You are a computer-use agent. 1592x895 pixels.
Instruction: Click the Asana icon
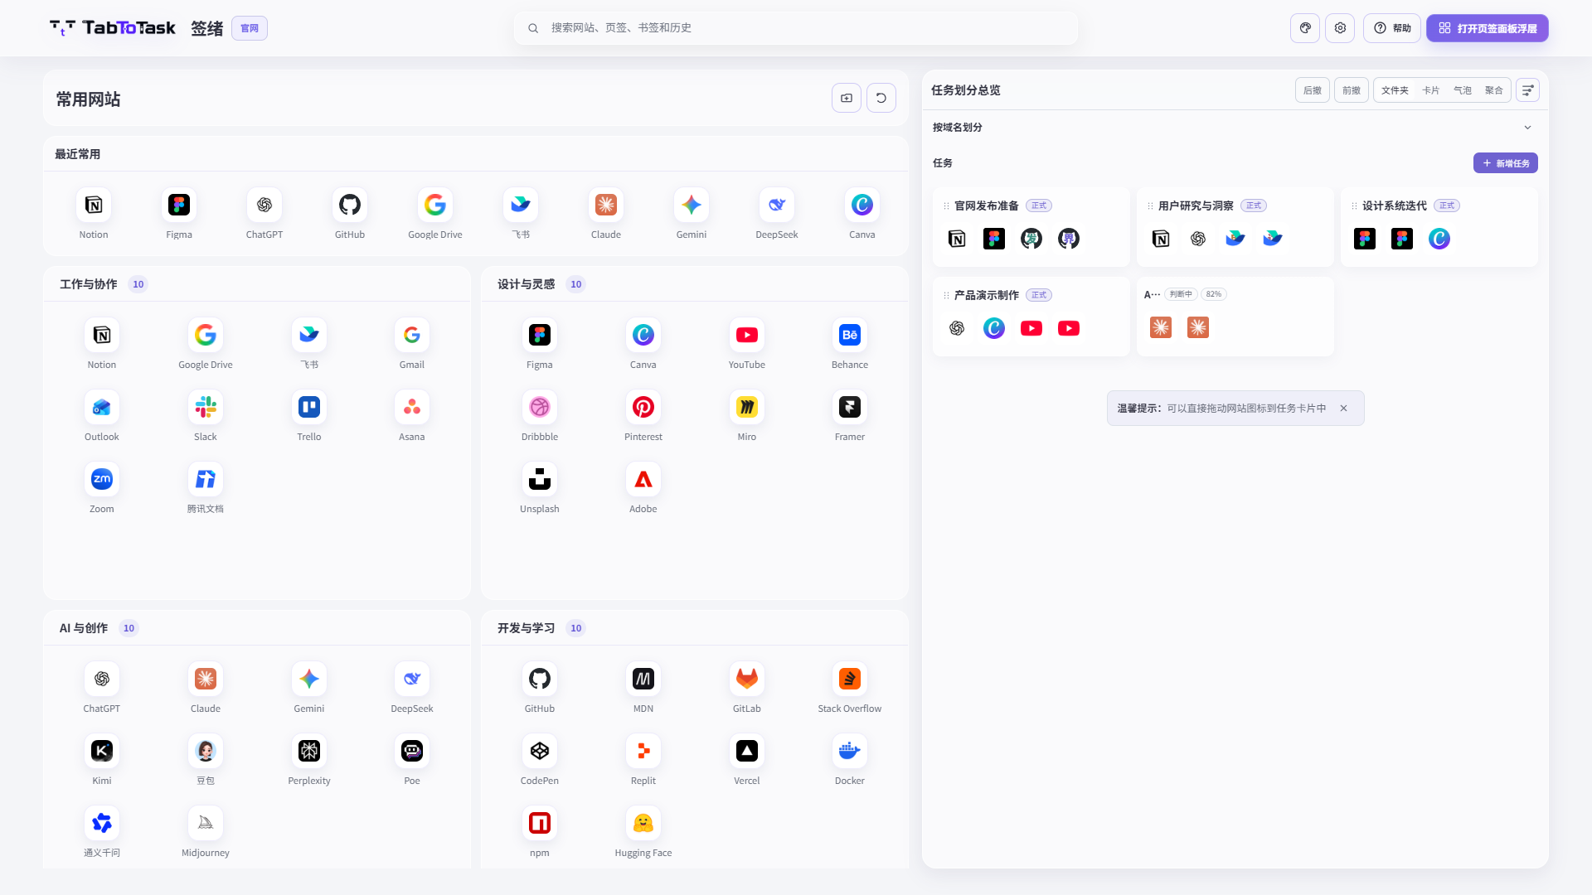click(412, 407)
